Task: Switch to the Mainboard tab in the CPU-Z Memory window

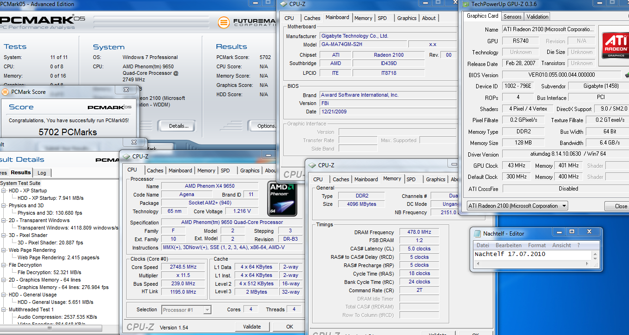Action: (x=366, y=179)
